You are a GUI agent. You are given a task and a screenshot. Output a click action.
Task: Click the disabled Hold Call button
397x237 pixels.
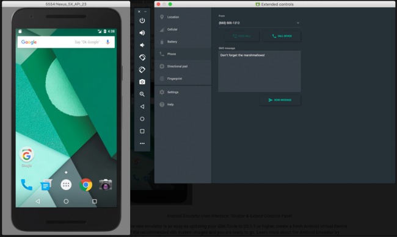coord(242,36)
